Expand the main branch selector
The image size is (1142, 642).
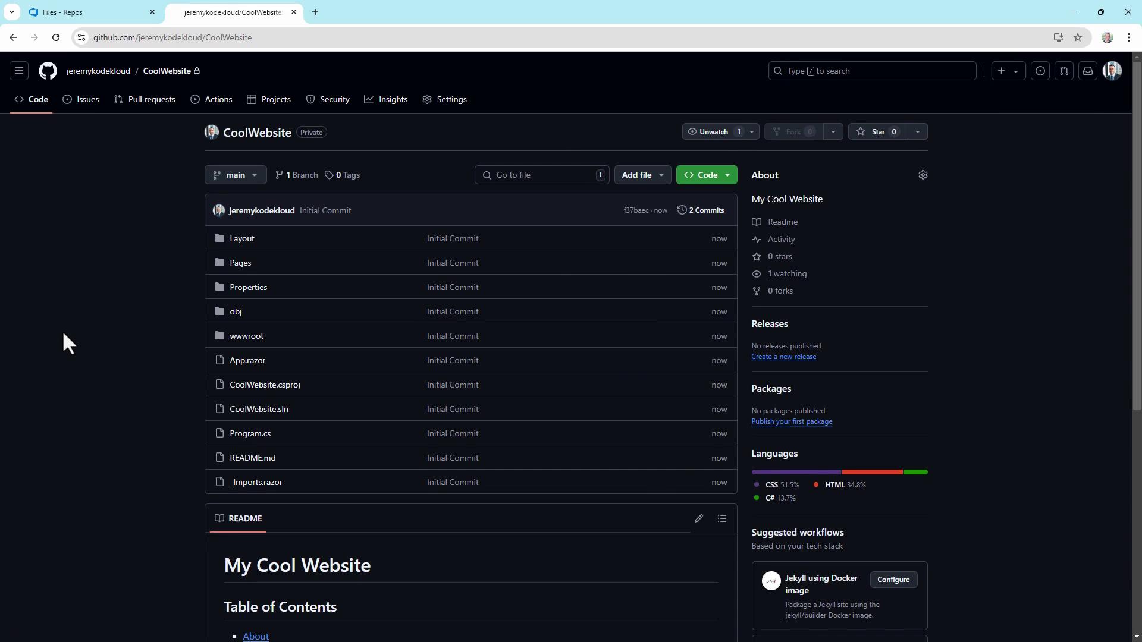click(x=236, y=175)
